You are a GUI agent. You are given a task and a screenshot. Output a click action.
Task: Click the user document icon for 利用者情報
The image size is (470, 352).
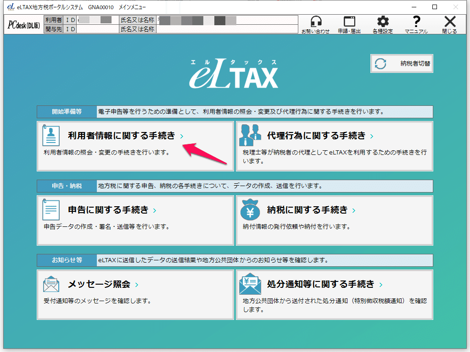50,135
